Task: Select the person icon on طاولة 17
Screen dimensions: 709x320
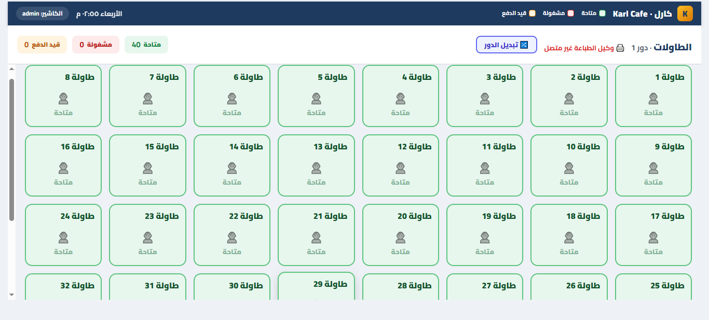Action: 653,238
